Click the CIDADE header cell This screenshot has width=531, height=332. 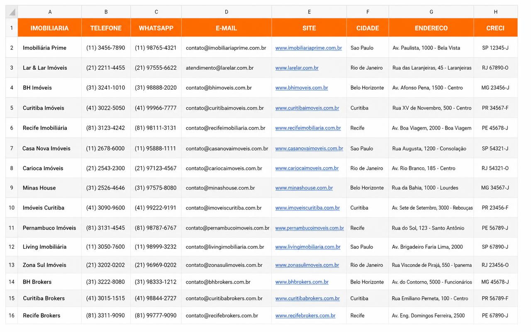(x=368, y=28)
